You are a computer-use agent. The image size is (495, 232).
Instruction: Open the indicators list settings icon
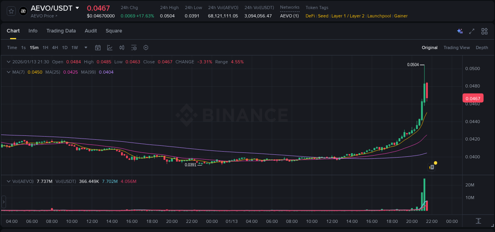point(134,48)
